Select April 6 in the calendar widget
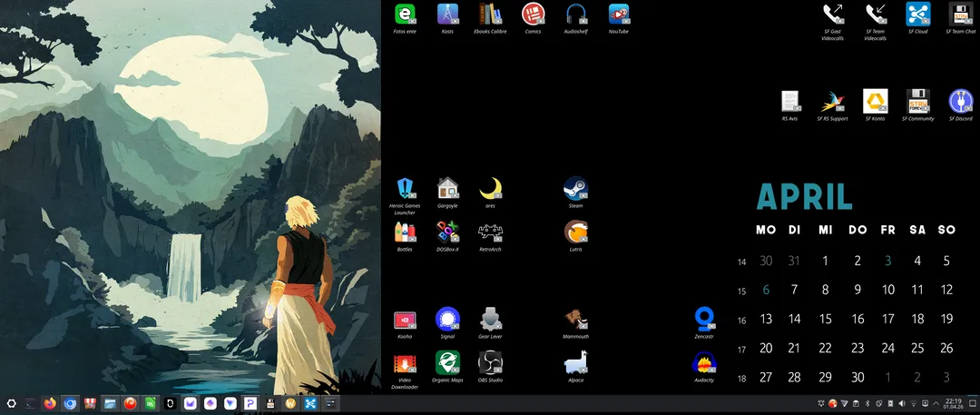Screen dimensions: 980x415 pos(766,290)
